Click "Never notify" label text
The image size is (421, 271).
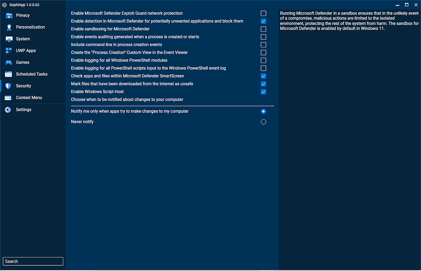coord(82,122)
